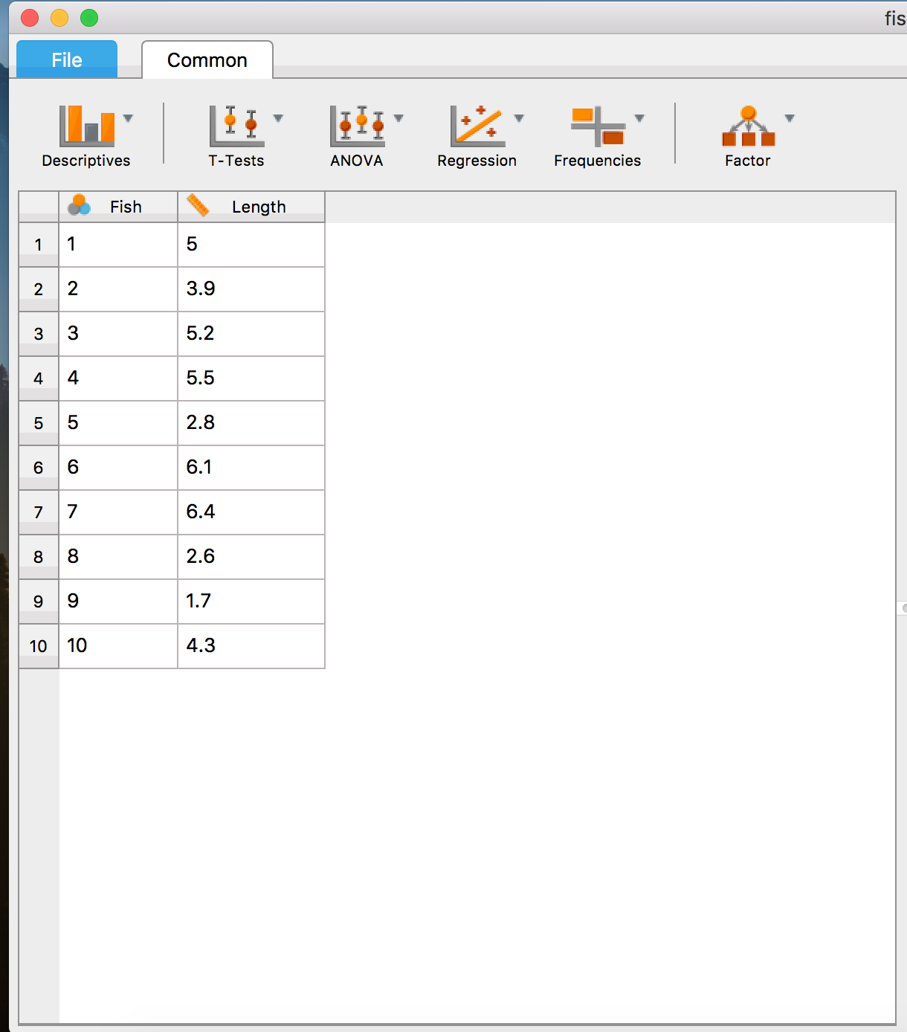The height and width of the screenshot is (1032, 907).
Task: Select row header number 1
Action: (x=39, y=245)
